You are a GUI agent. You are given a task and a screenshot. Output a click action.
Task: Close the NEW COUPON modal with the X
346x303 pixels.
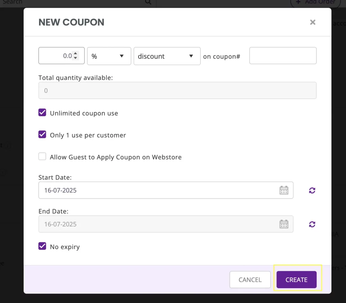(313, 22)
